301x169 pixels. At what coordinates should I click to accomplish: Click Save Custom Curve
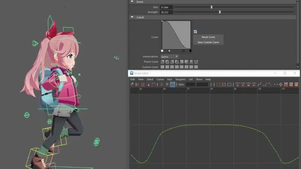pos(208,42)
